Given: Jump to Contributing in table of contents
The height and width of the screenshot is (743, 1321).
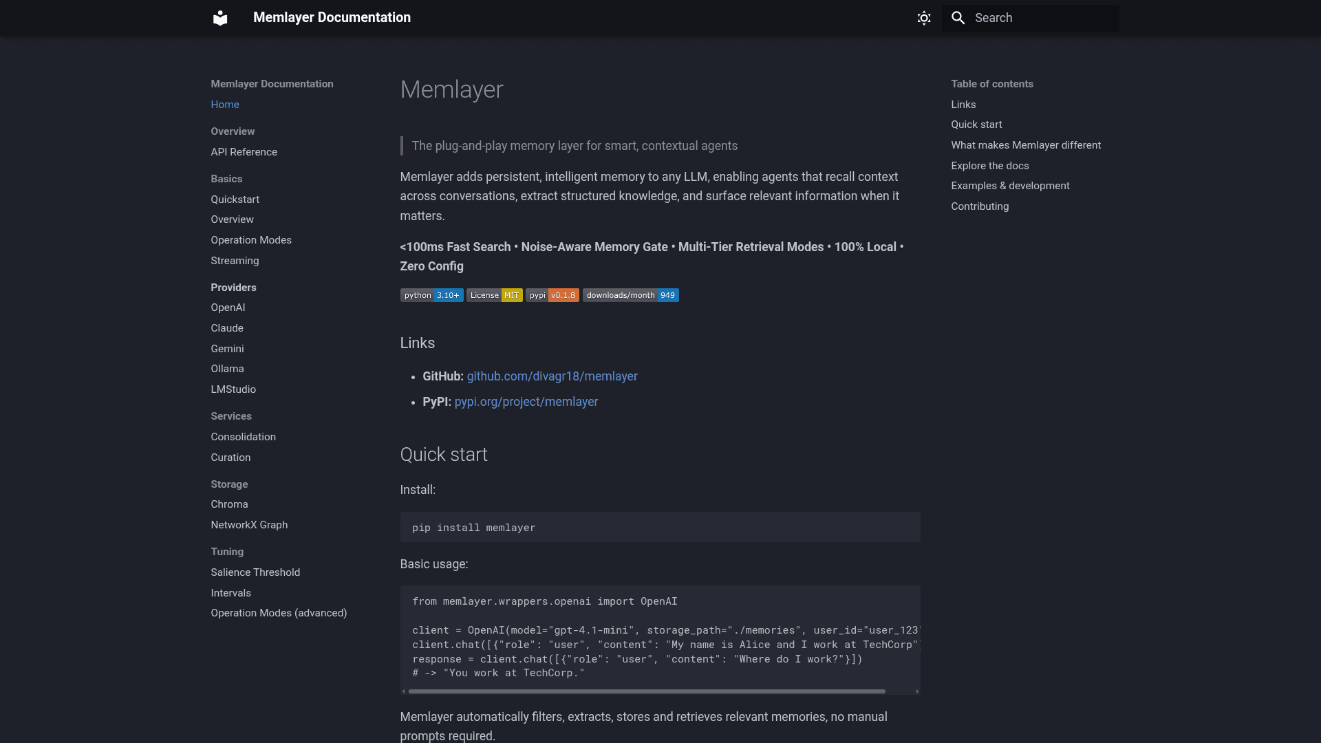Looking at the screenshot, I should tap(980, 206).
